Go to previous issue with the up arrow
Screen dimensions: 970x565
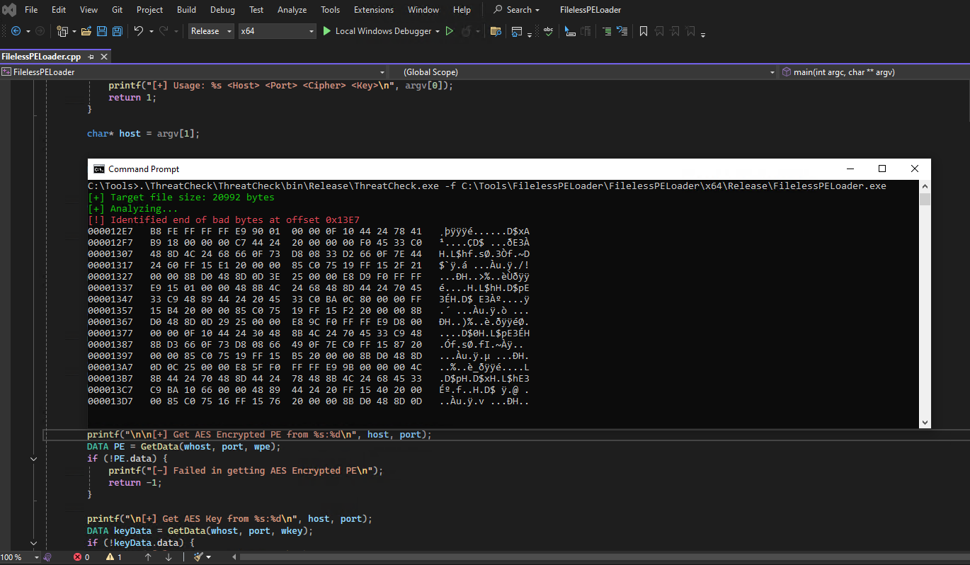[148, 557]
